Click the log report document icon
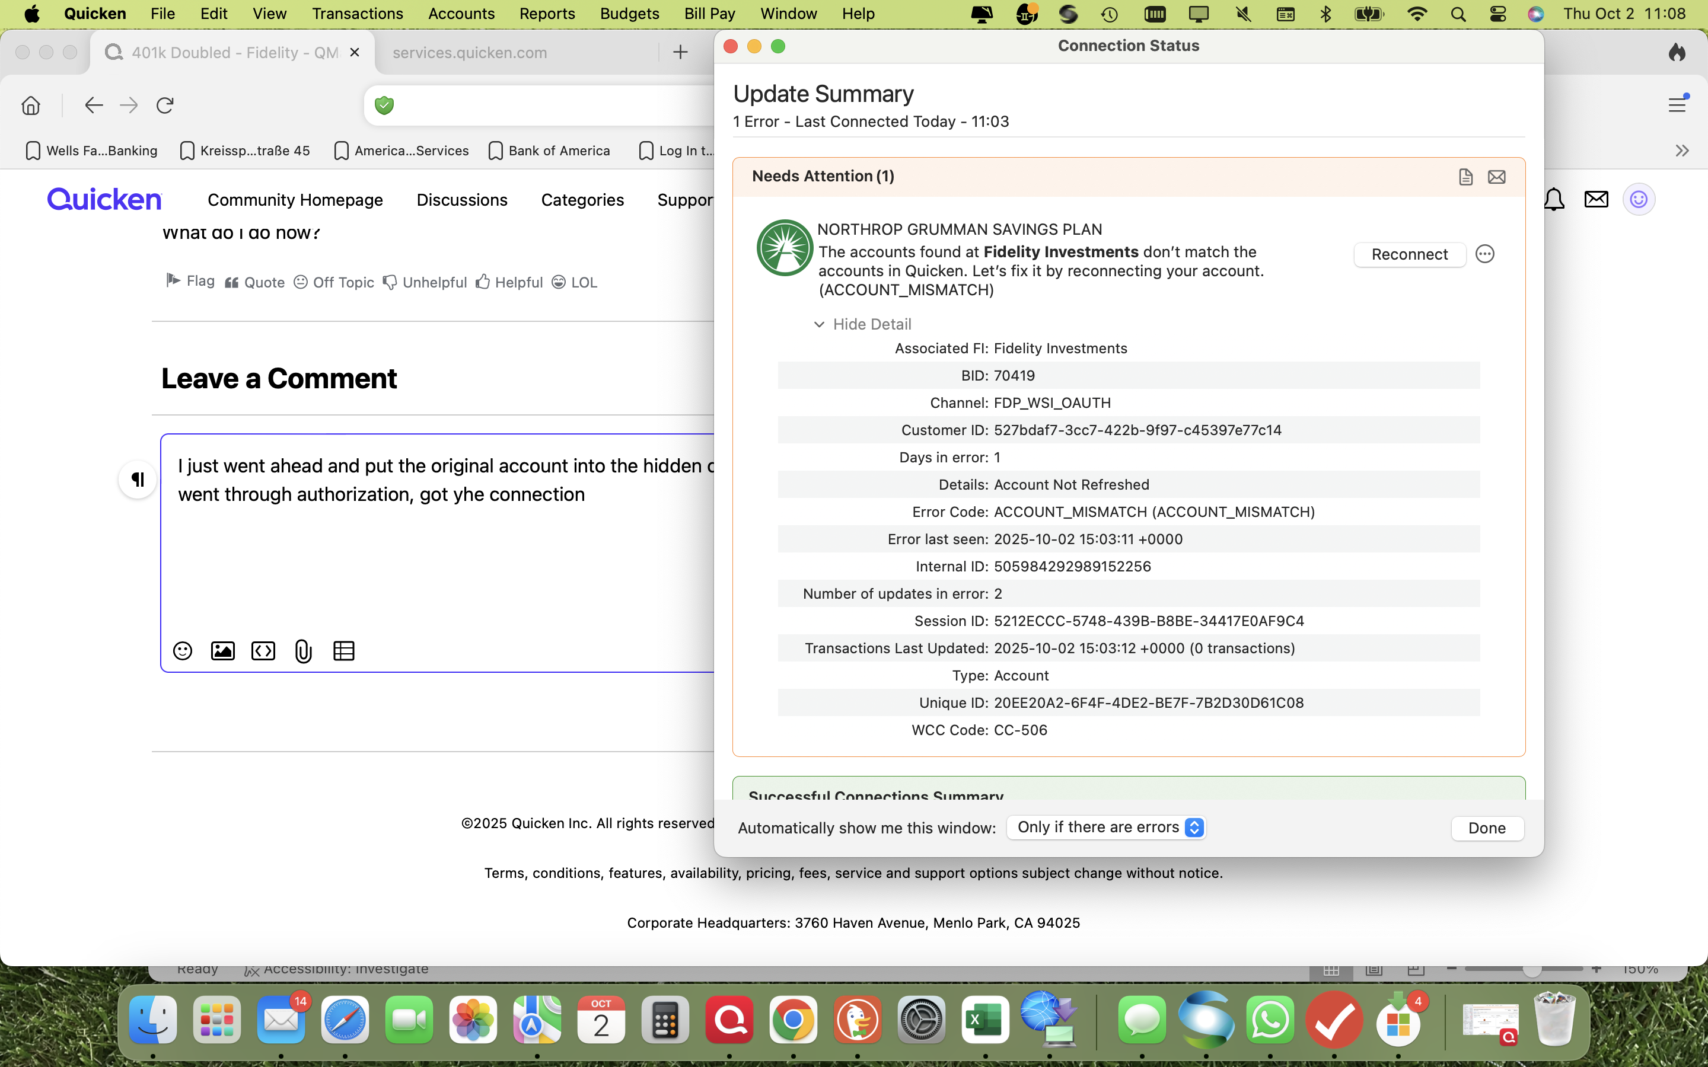The image size is (1708, 1067). pos(1465,177)
